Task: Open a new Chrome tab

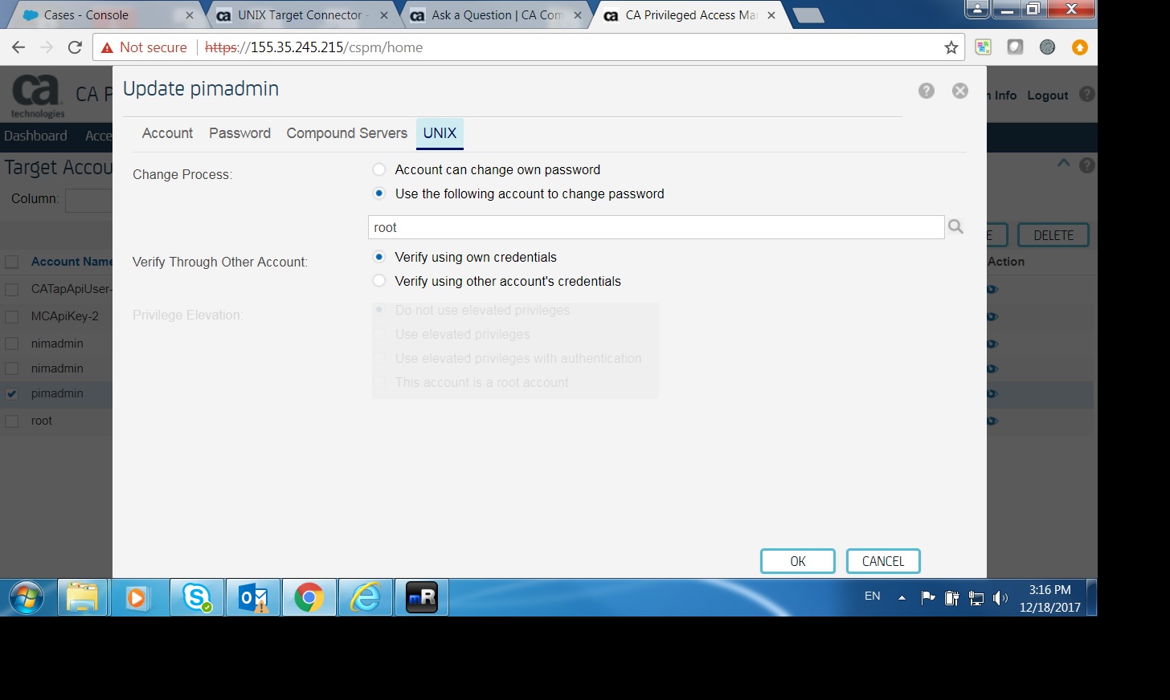Action: pos(808,15)
